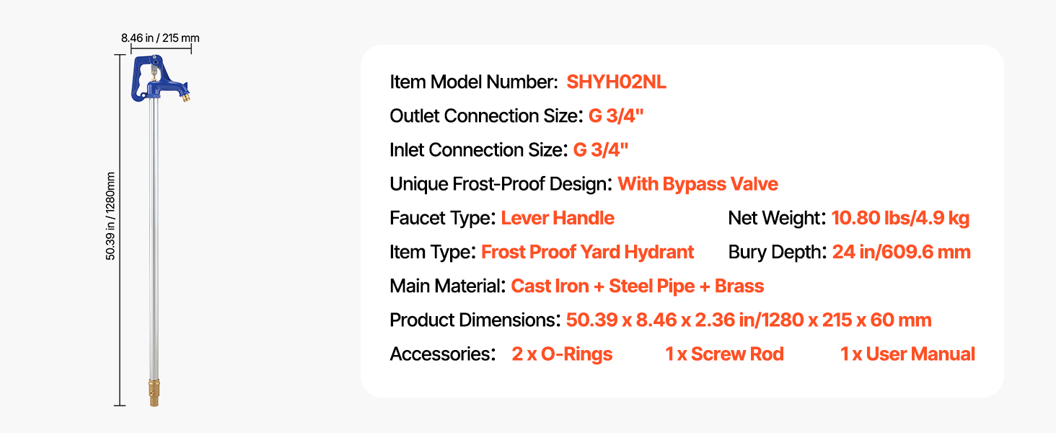Click the 2 x O-Rings accessory
1056x433 pixels.
tap(562, 354)
